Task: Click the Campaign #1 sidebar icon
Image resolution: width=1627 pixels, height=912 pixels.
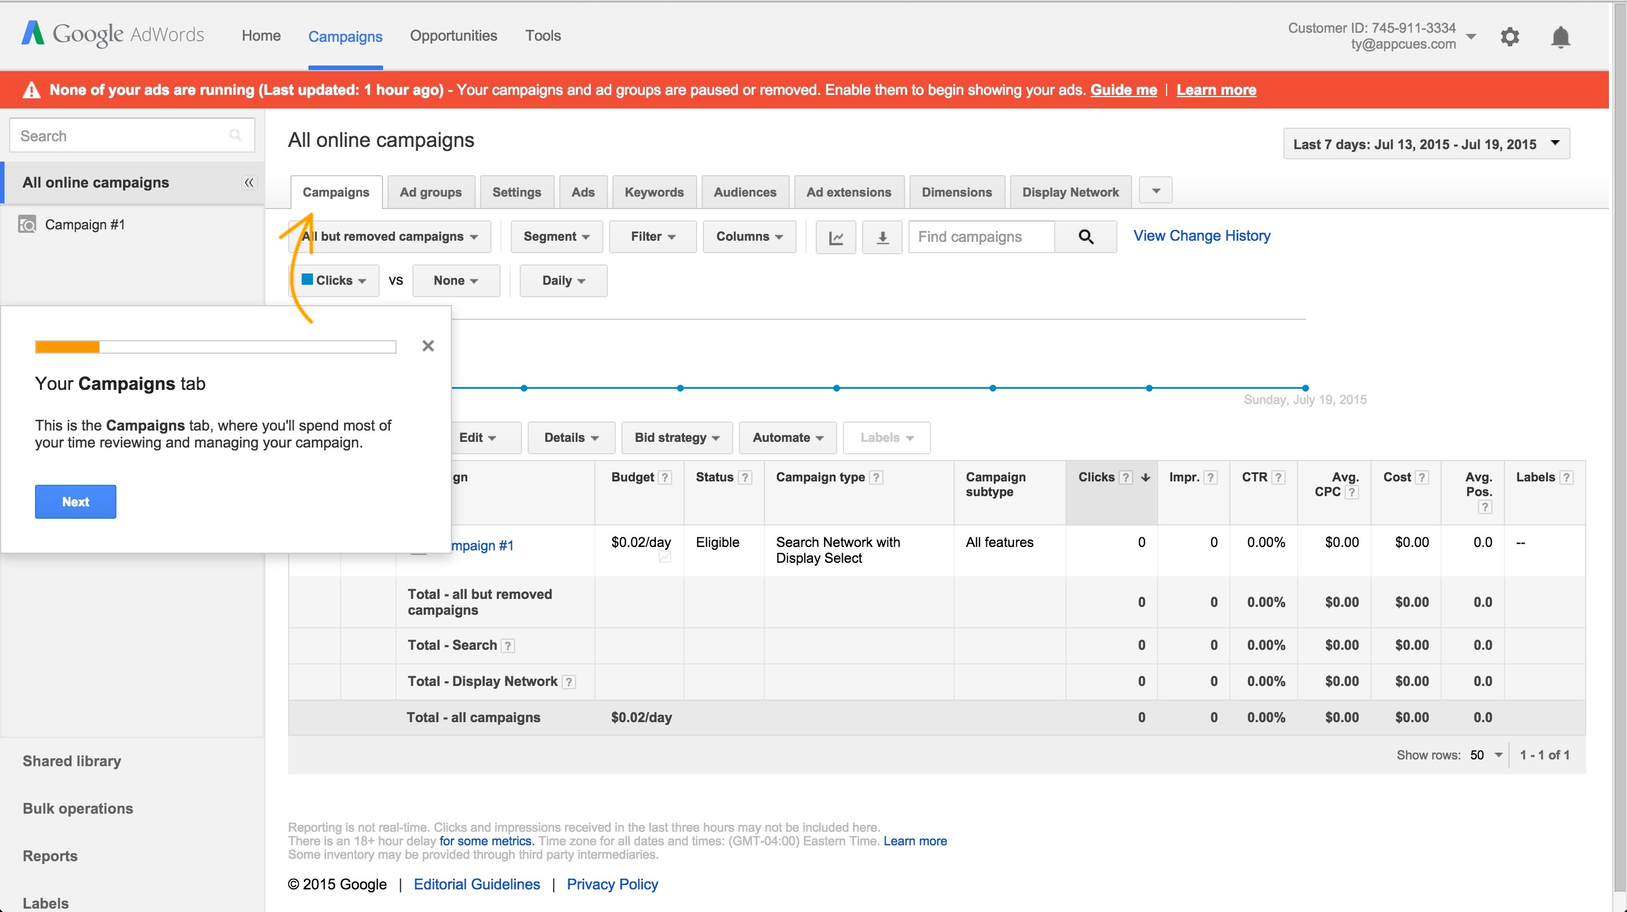Action: click(x=27, y=224)
